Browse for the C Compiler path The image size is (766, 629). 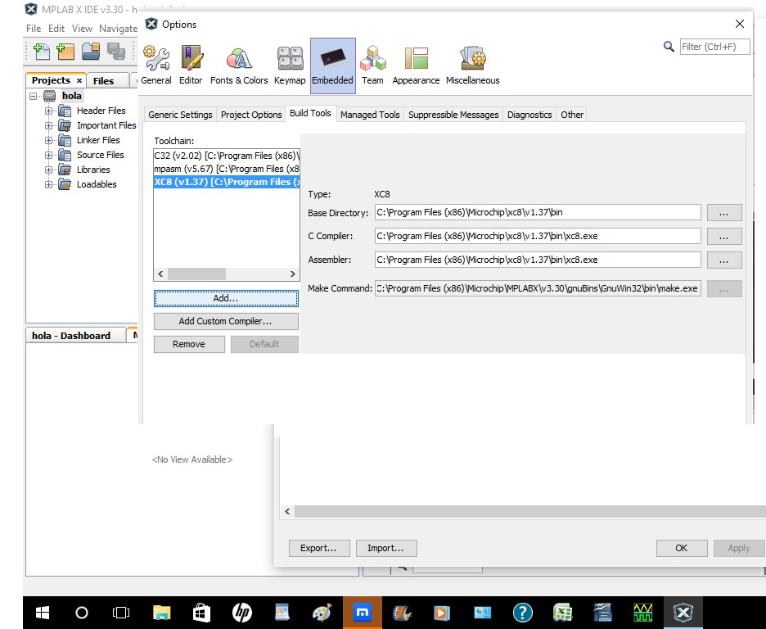click(724, 236)
